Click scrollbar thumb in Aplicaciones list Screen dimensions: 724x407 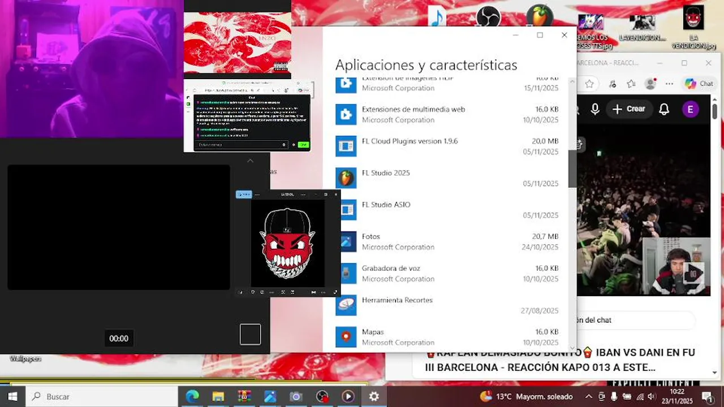click(572, 168)
